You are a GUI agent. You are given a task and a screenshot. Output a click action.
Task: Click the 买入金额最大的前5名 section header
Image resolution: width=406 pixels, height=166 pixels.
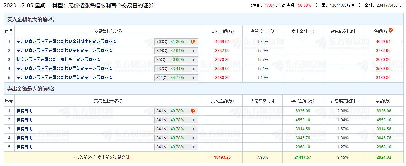click(31, 20)
